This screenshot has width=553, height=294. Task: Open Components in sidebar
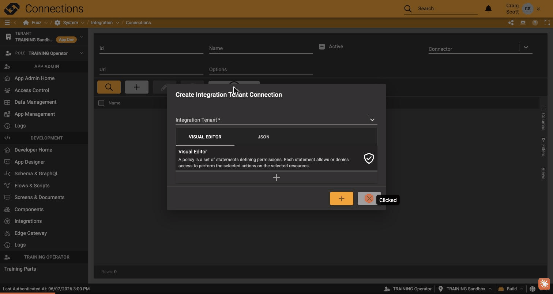click(29, 209)
